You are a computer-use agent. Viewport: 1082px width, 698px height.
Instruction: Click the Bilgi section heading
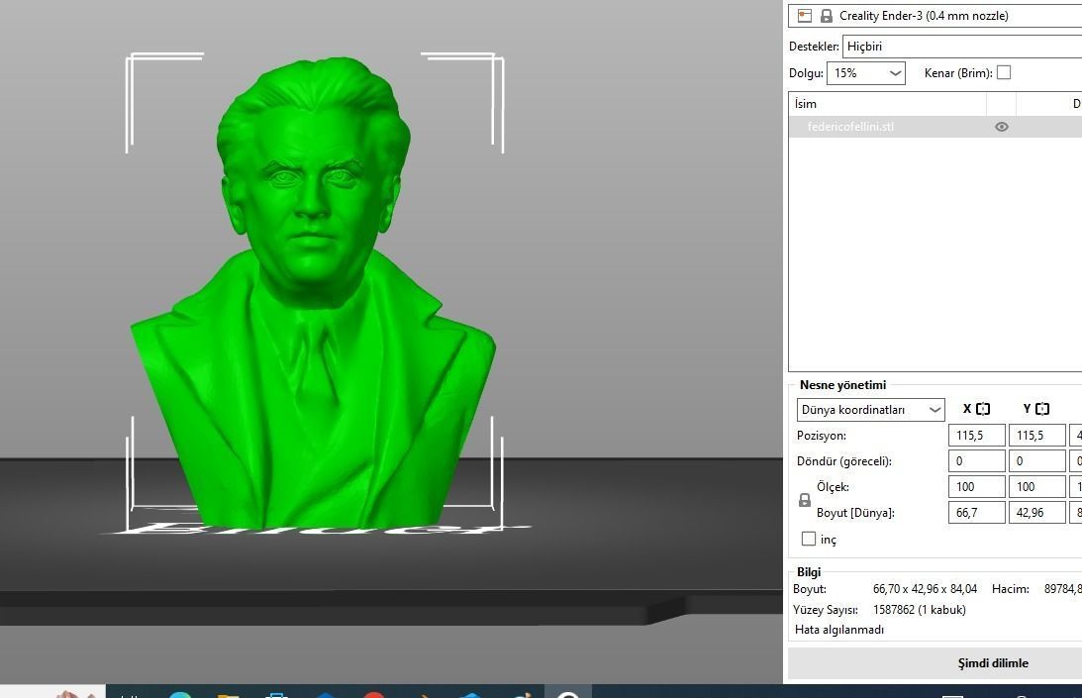click(809, 571)
